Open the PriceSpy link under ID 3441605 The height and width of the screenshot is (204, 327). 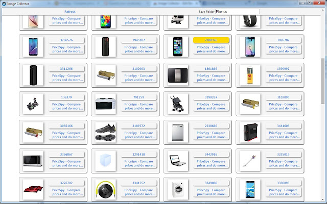(283, 135)
